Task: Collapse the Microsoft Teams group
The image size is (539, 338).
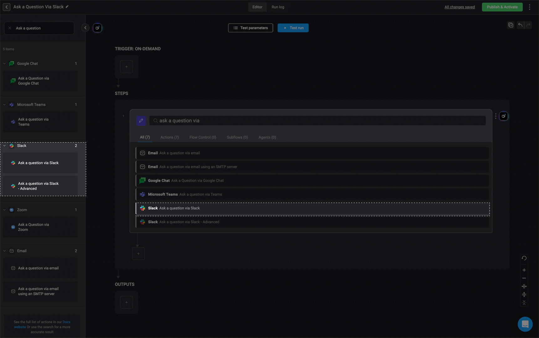Action: click(x=4, y=105)
